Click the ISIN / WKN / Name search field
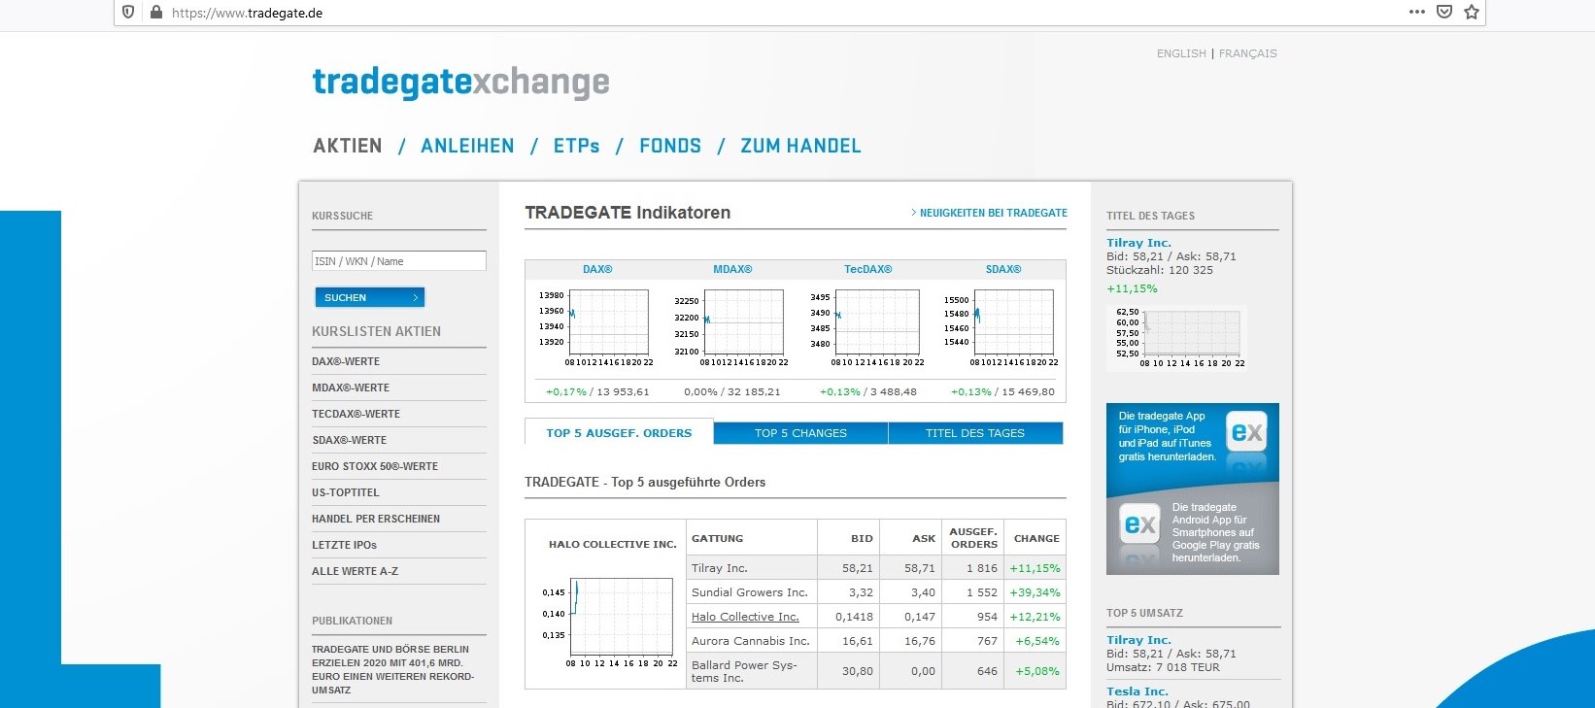Screen dimensions: 1595x708 399,261
